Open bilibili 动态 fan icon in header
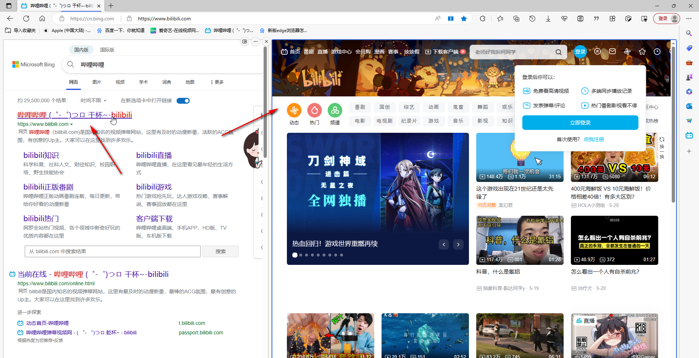Image resolution: width=699 pixels, height=358 pixels. [x=627, y=52]
